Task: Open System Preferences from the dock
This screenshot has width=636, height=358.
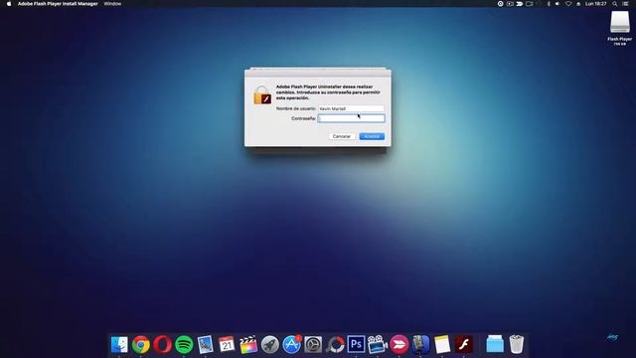Action: 313,345
